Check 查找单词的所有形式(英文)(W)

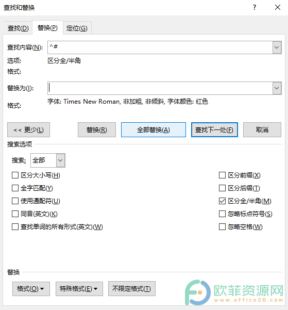15,227
